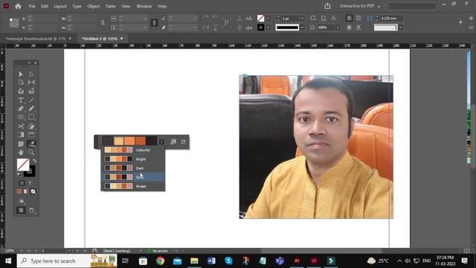This screenshot has height=268, width=476.
Task: Choose the Dark theme option
Action: pyautogui.click(x=133, y=168)
